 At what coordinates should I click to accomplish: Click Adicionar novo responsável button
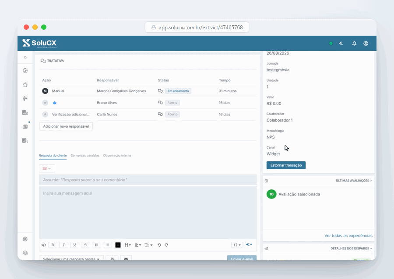pyautogui.click(x=66, y=126)
